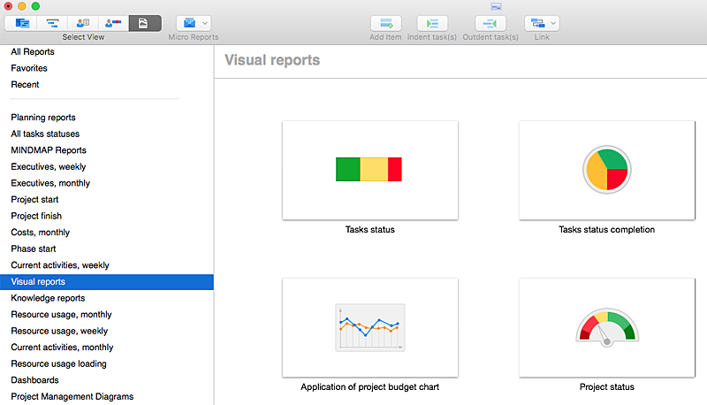Open the Link dropdown arrow
707x405 pixels.
pos(553,23)
